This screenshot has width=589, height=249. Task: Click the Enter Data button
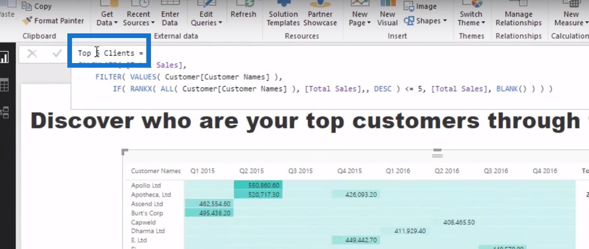pyautogui.click(x=170, y=14)
